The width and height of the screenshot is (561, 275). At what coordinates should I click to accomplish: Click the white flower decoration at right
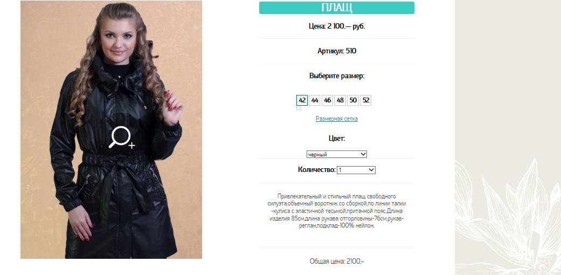[508, 215]
